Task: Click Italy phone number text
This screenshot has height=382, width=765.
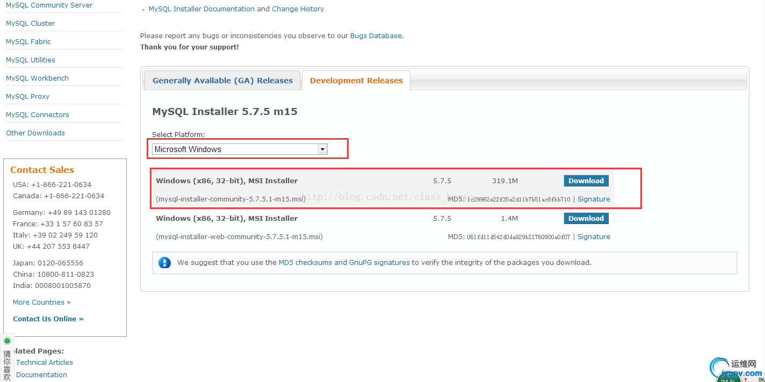Action: pyautogui.click(x=65, y=235)
